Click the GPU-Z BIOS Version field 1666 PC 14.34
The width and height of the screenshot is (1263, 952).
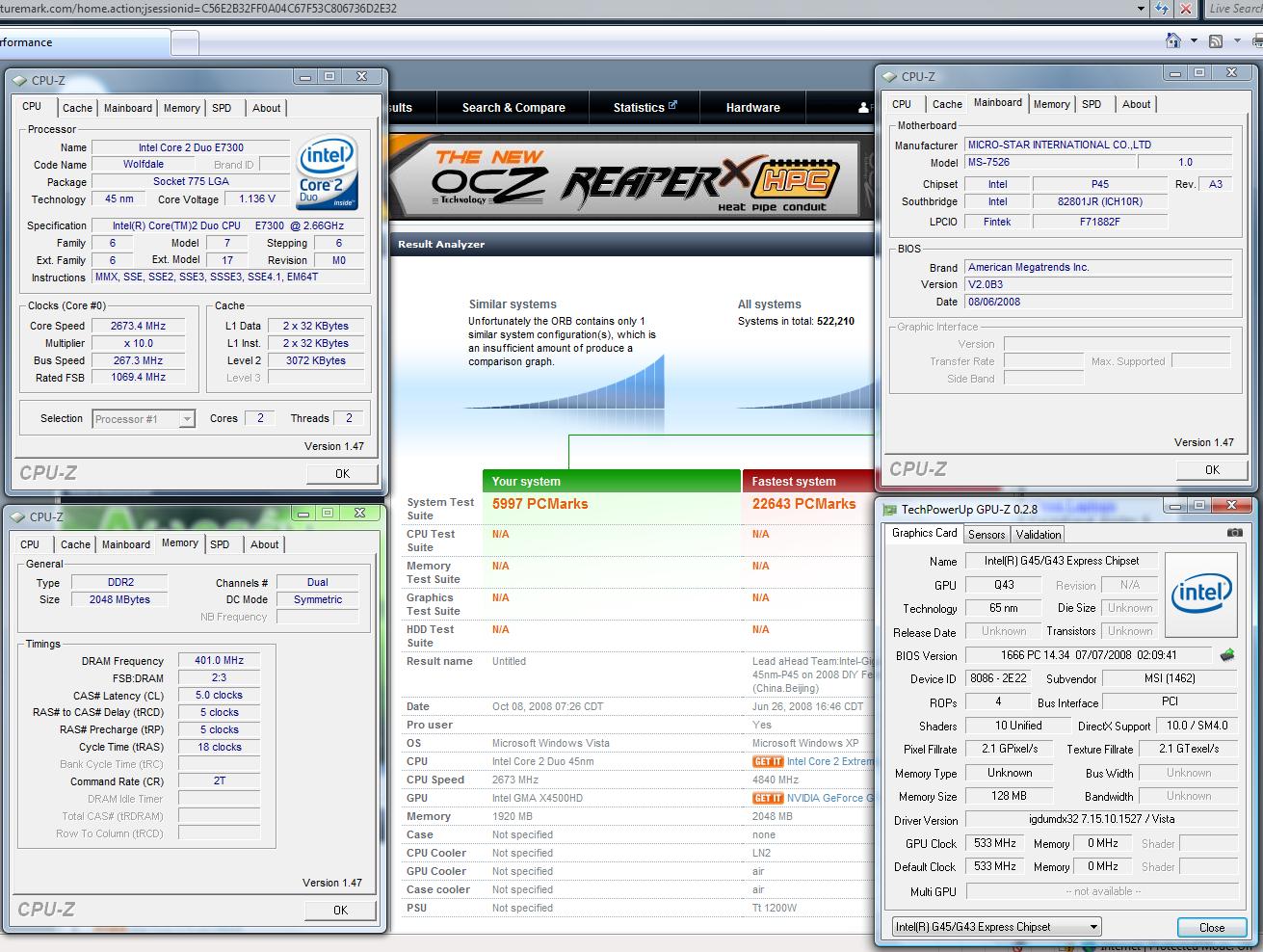click(1090, 655)
